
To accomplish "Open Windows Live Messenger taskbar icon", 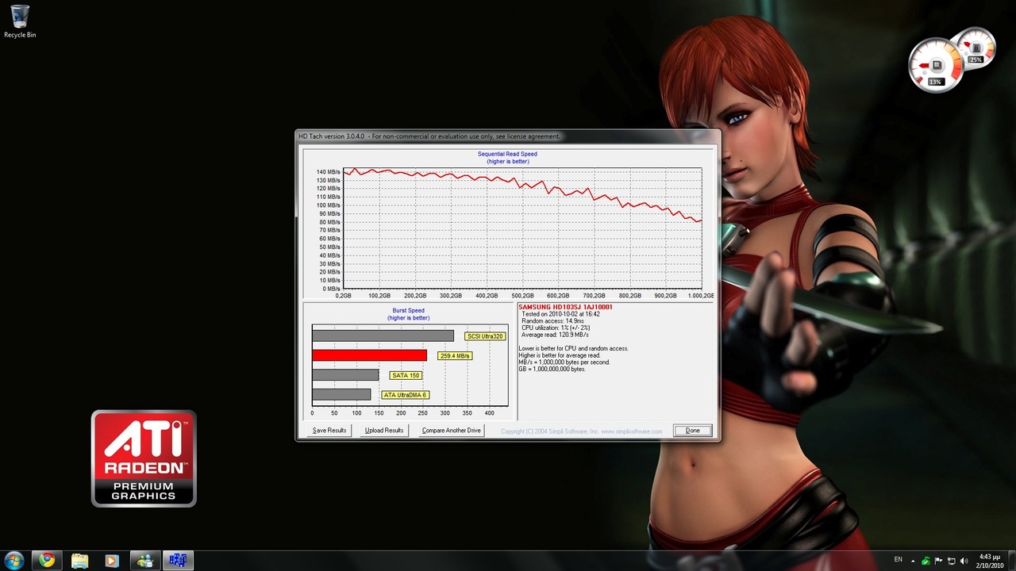I will (x=144, y=560).
